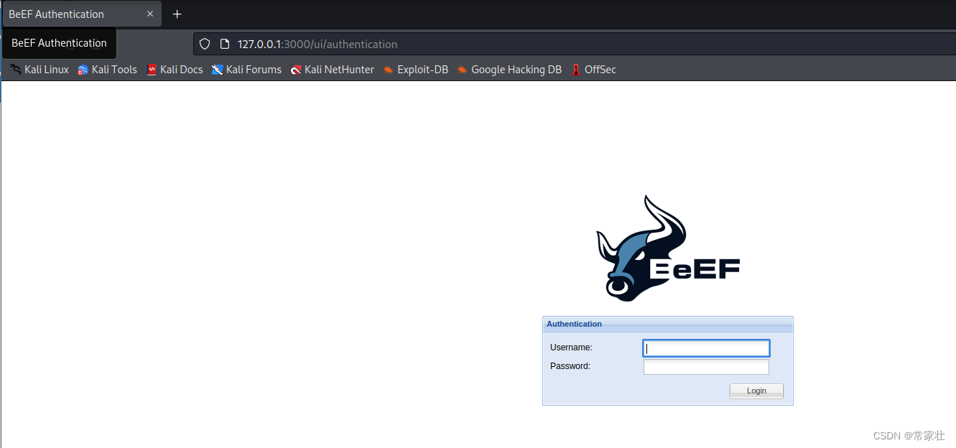Open the Kali Docs bookmark
Screen dimensions: 956x448
point(175,70)
